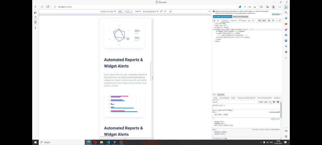The image size is (322, 145).
Task: Click the site info icon in address bar
Action: click(x=55, y=7)
